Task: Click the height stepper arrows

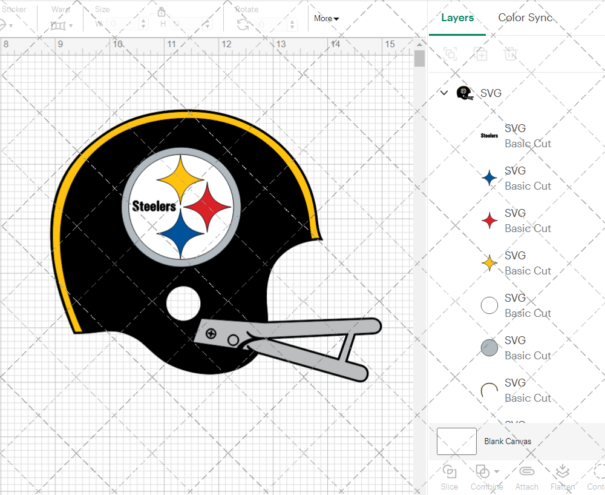Action: coord(208,24)
